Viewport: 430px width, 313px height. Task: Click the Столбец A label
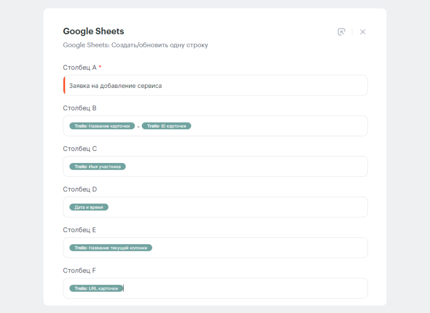(80, 68)
